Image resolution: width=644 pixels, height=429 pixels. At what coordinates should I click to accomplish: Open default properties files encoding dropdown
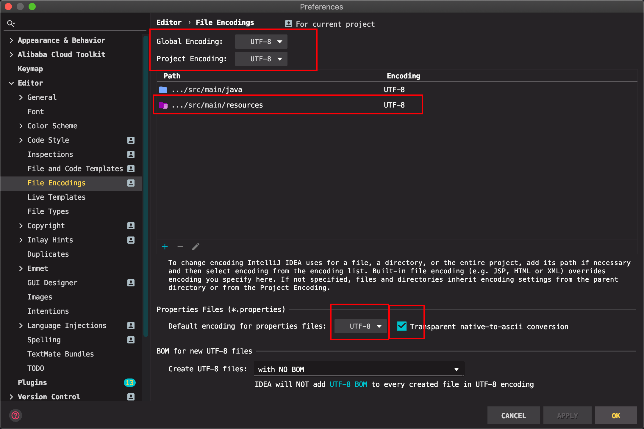pos(360,326)
